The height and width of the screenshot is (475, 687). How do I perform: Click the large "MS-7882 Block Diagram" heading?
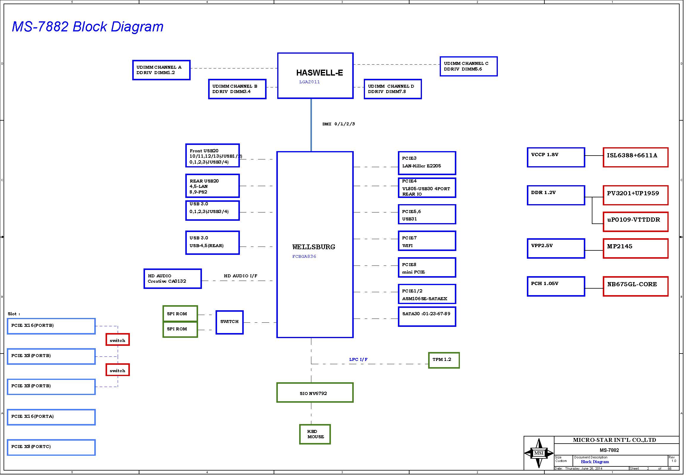[87, 26]
